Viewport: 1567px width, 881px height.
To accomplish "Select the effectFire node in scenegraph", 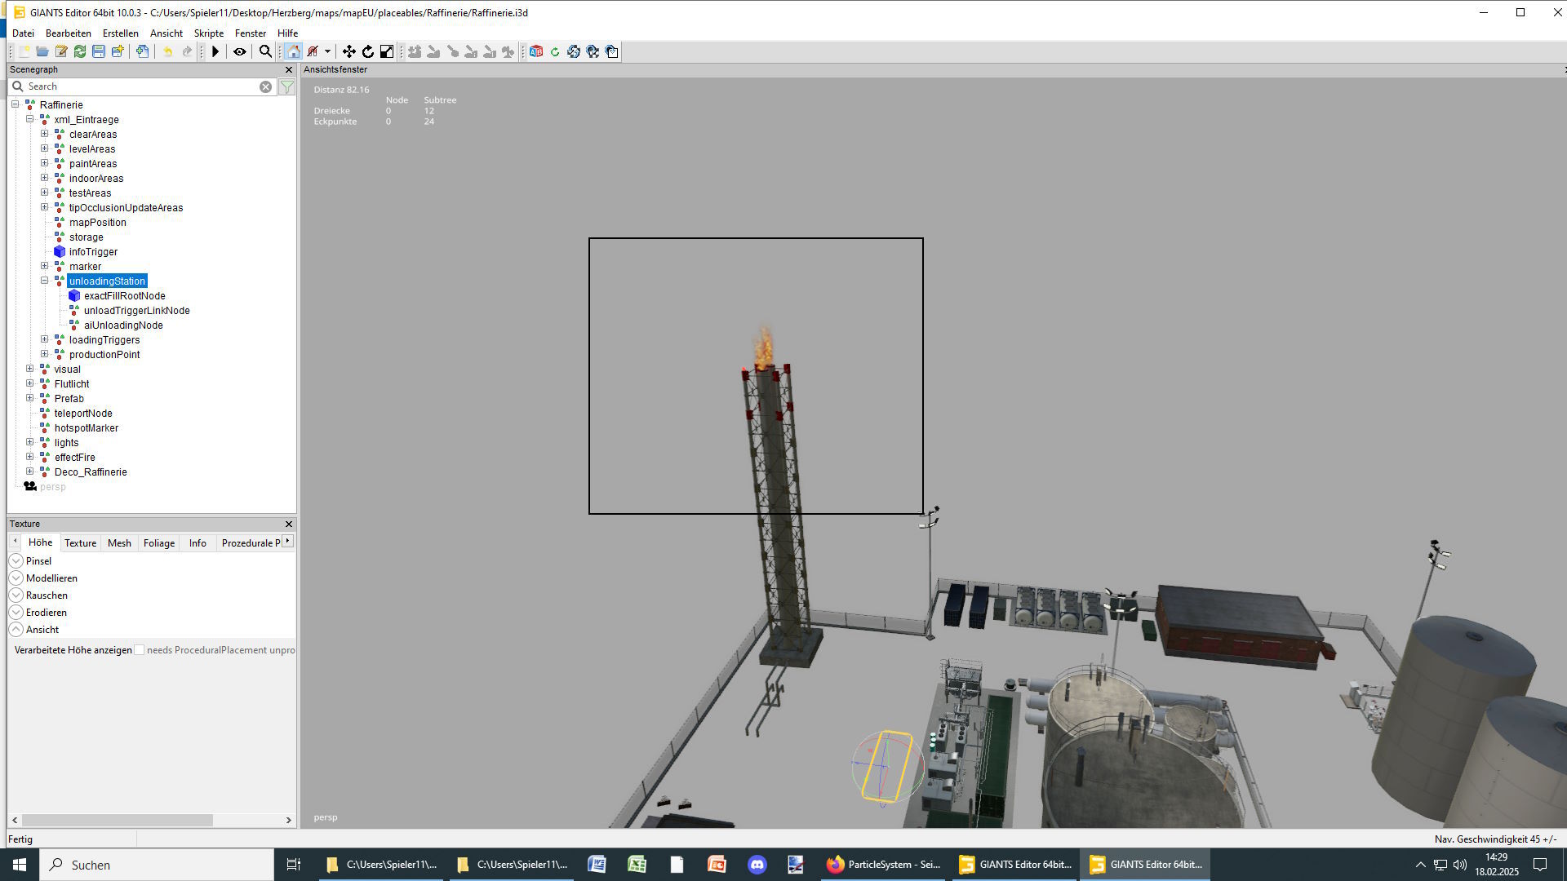I will tap(74, 458).
